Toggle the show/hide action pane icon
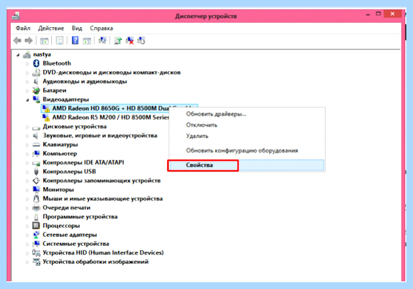413x289 pixels. coord(87,41)
